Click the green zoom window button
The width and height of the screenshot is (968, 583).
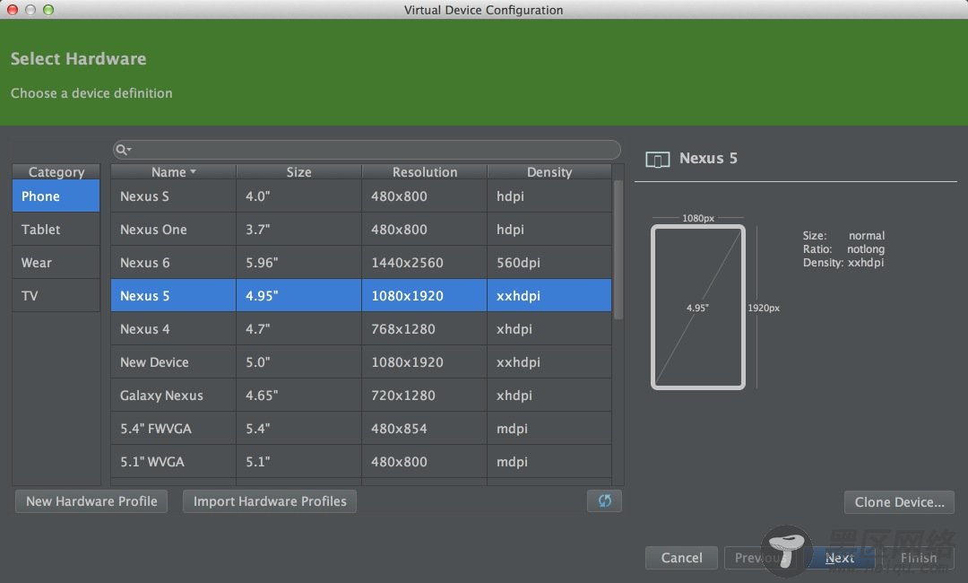[48, 9]
